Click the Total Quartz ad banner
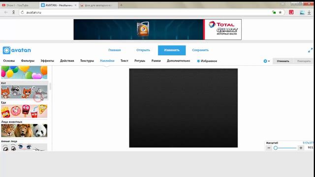The height and width of the screenshot is (177, 315). pyautogui.click(x=157, y=29)
